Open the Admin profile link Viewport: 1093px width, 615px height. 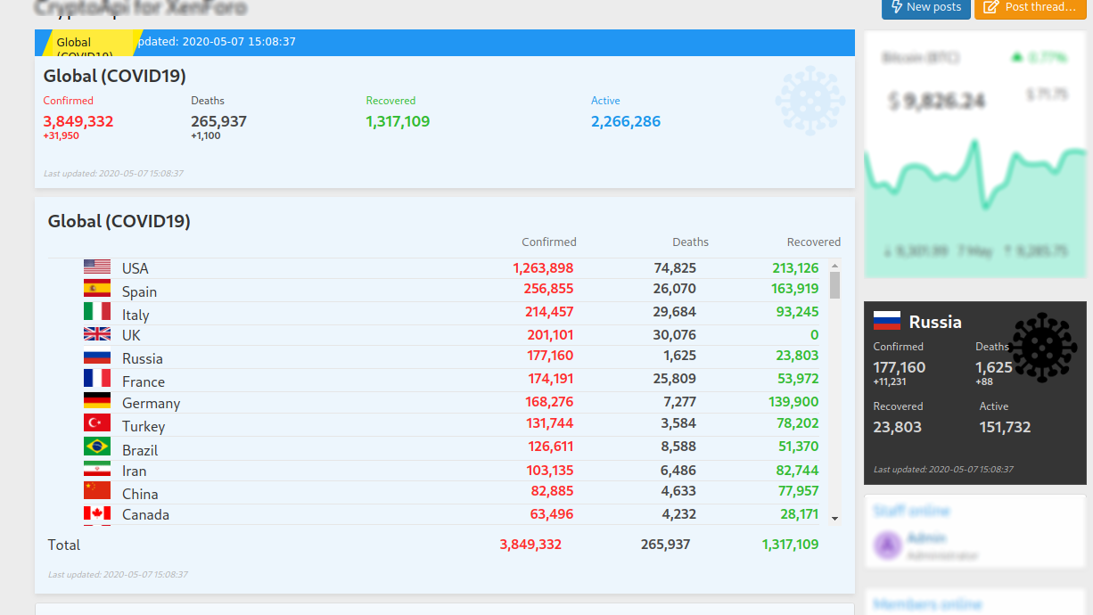(x=925, y=538)
